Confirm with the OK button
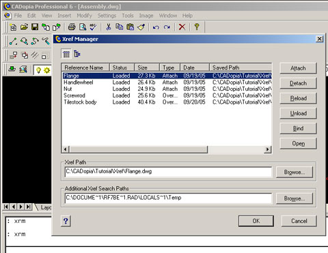 [256, 221]
